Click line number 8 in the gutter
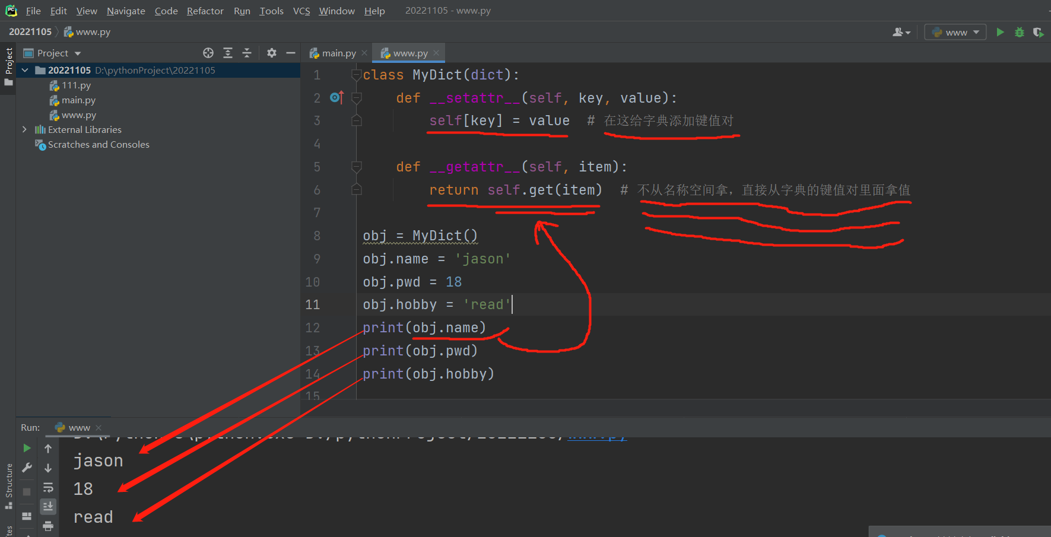Screen dimensions: 1051x537 click(x=317, y=236)
